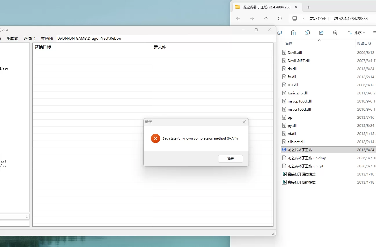Select the 龙之谷补丁工坊_un.dmp file
This screenshot has width=376, height=247.
click(307, 158)
